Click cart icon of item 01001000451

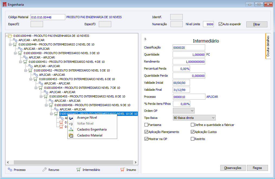point(25,62)
